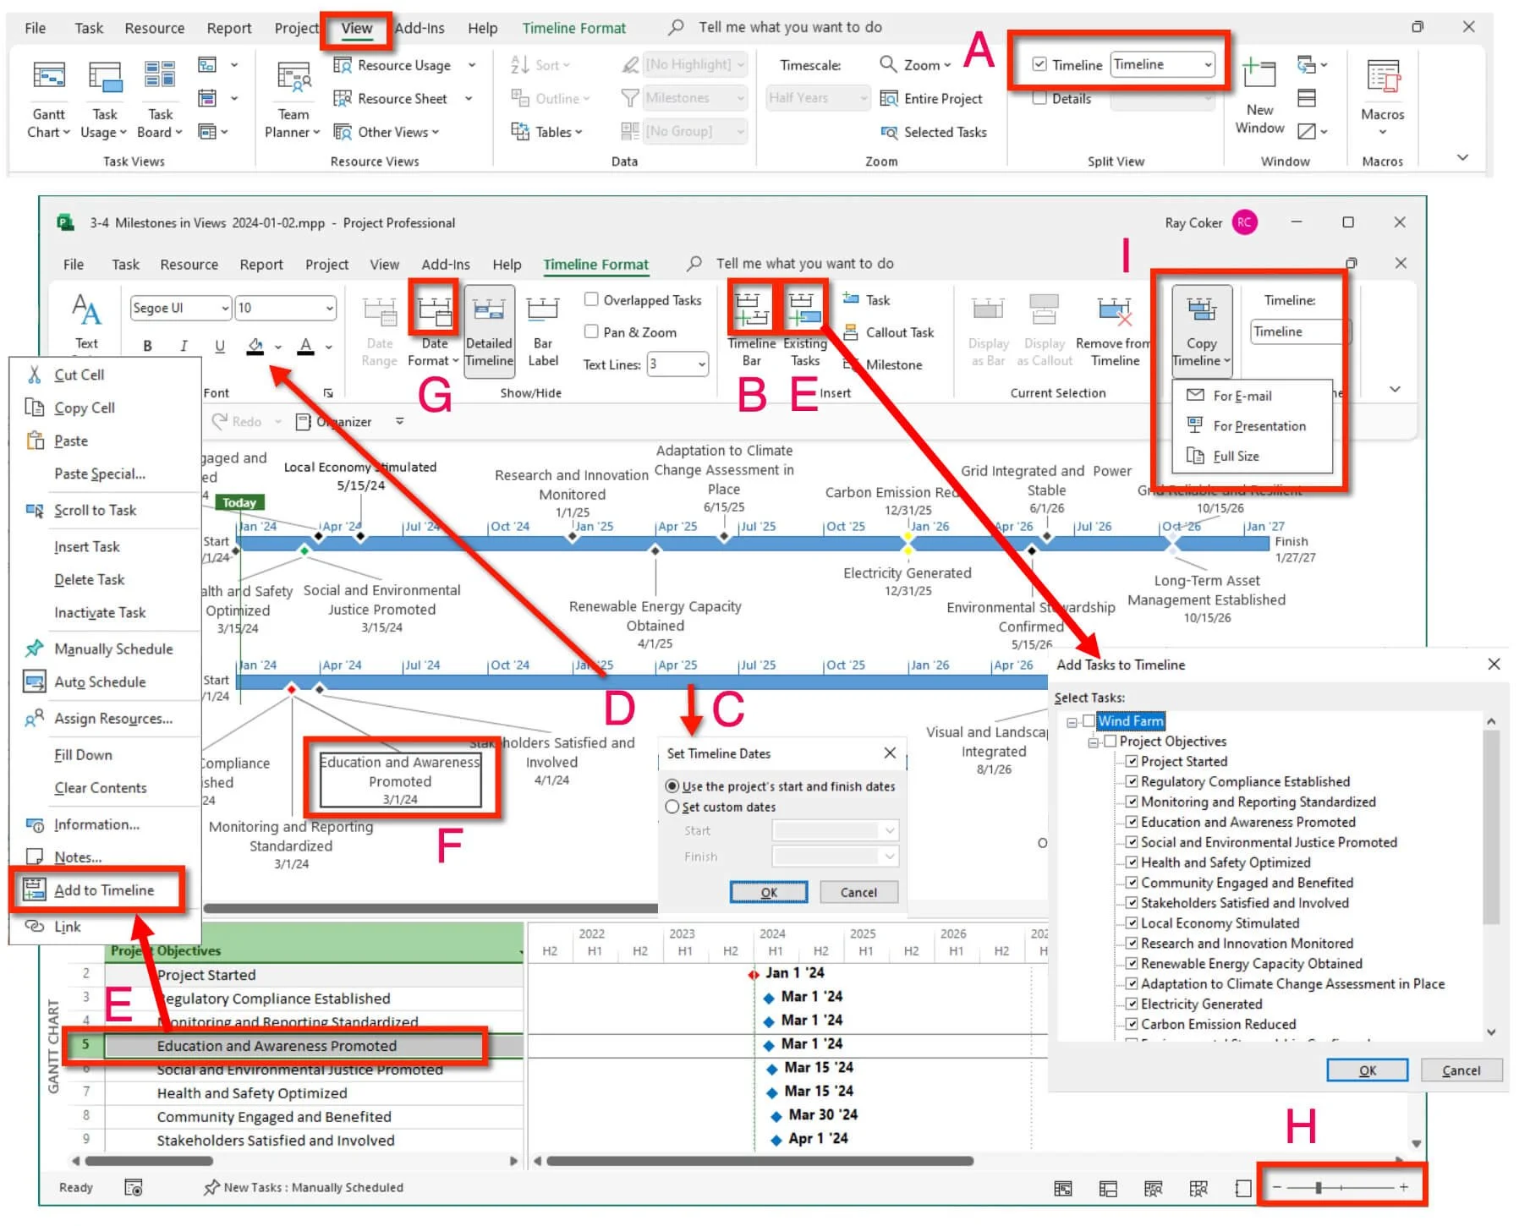Open font size 10 dropdown

click(329, 308)
